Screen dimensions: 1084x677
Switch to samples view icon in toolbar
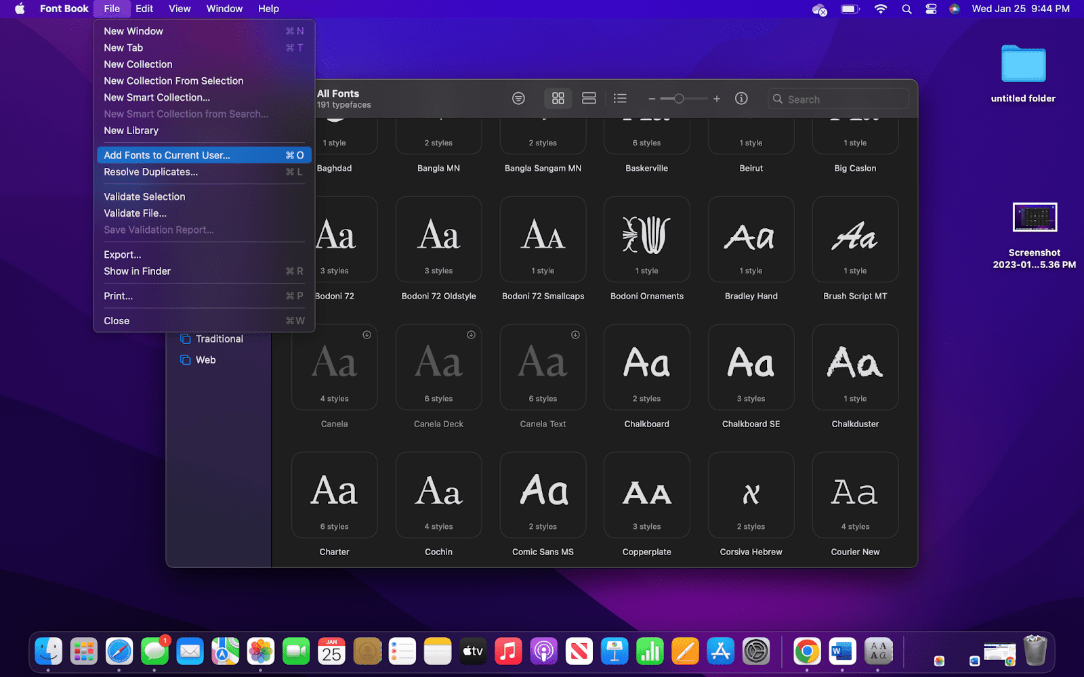coord(589,99)
